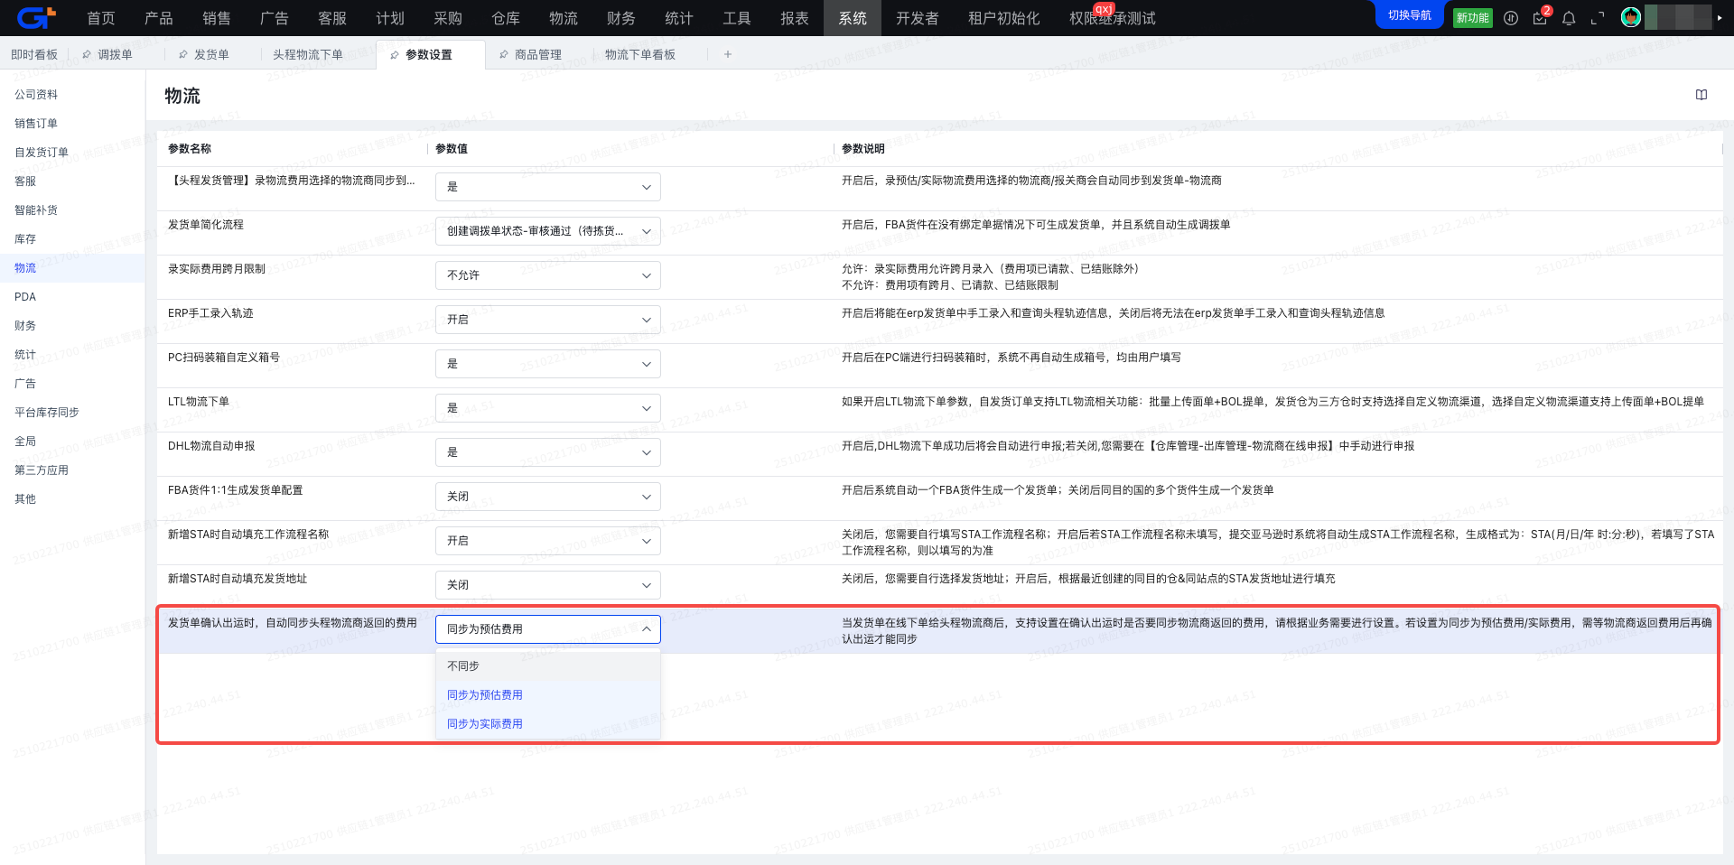Open the book help icon beside 物流 title

[1701, 95]
